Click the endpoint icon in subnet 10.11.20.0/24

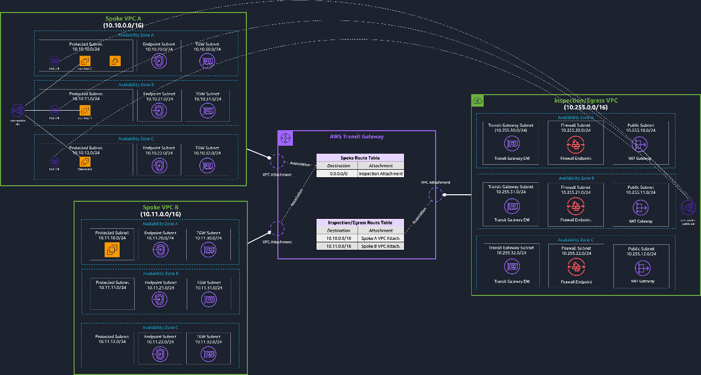point(160,249)
